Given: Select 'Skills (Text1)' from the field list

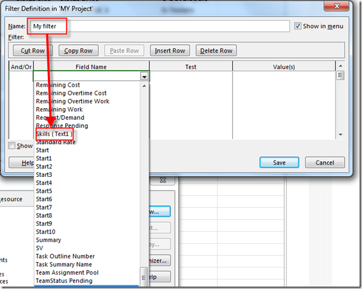Looking at the screenshot, I should click(x=54, y=134).
